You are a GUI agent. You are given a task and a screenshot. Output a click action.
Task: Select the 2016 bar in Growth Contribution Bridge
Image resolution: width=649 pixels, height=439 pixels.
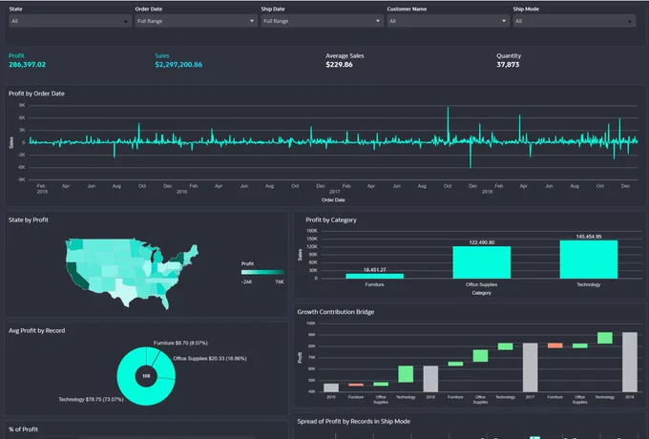[x=430, y=379]
